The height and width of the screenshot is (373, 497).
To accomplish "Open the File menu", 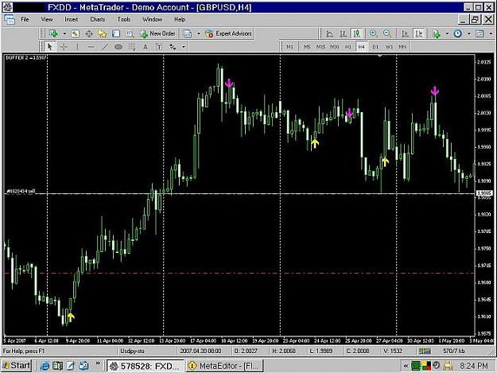I will (25, 20).
